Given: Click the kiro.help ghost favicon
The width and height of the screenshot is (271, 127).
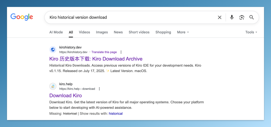Looking at the screenshot, I should pyautogui.click(x=53, y=86).
